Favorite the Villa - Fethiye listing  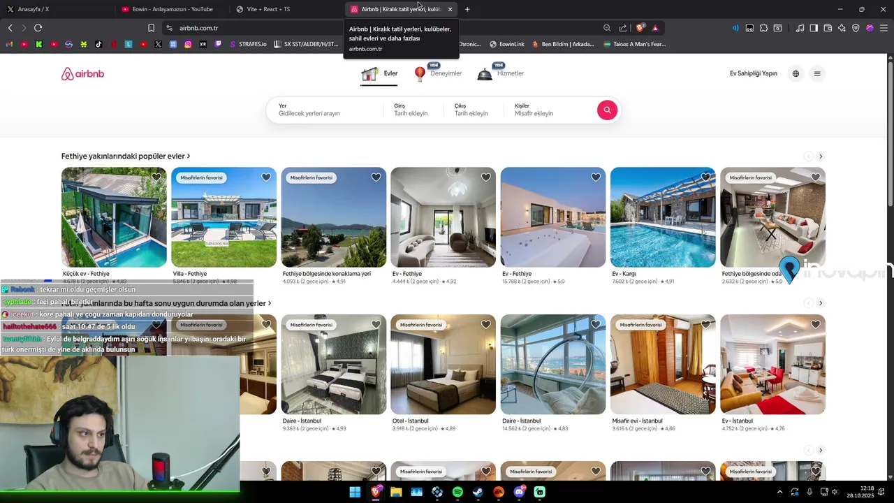coord(266,177)
